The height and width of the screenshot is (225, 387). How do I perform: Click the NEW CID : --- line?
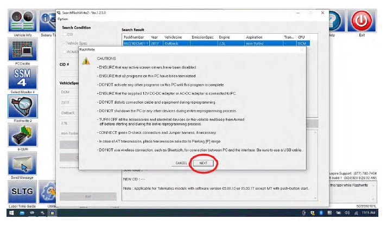coord(134,179)
